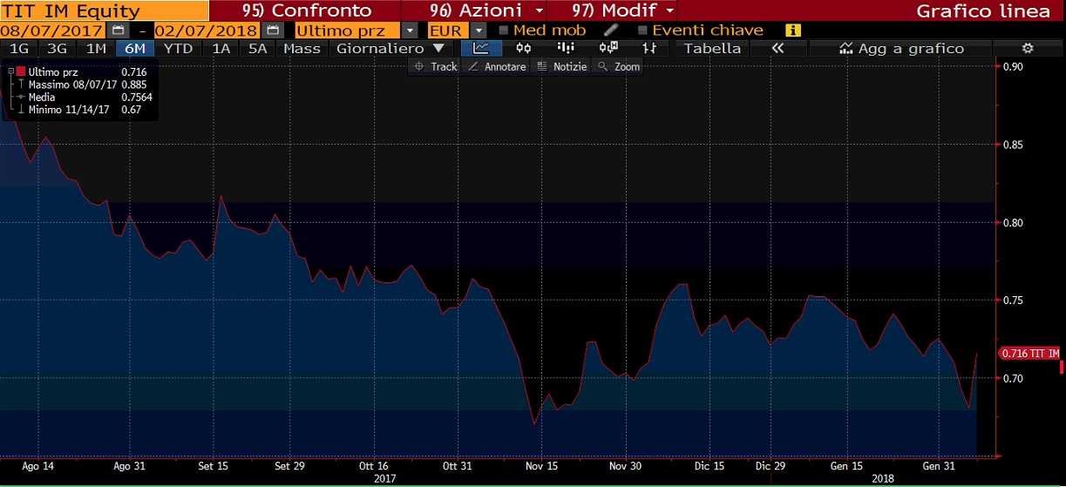This screenshot has width=1066, height=487.
Task: Open the EUR currency dropdown arrow
Action: [x=479, y=30]
